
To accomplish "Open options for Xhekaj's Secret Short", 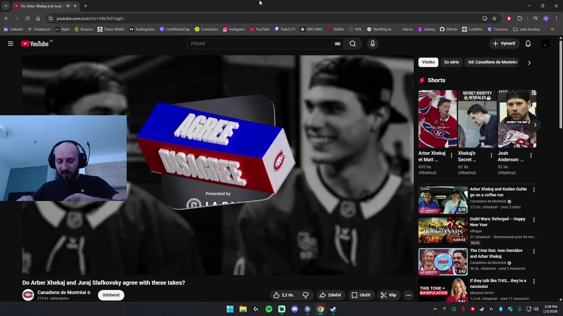I will point(491,155).
